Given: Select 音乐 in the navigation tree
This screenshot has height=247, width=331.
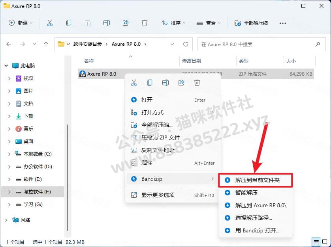Looking at the screenshot, I should [28, 129].
